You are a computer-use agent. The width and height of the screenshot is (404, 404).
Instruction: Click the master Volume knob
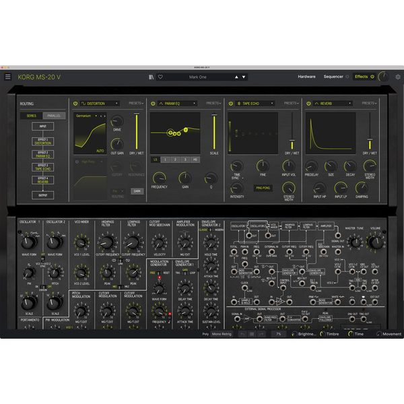376,242
